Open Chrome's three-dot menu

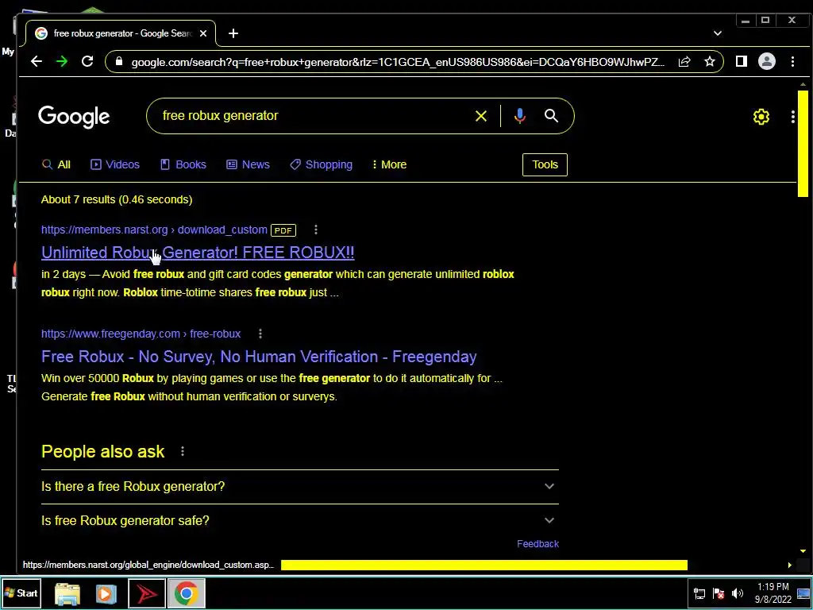coord(793,62)
